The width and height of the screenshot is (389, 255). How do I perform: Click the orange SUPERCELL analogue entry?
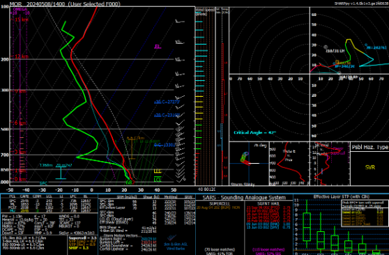[x=218, y=208]
